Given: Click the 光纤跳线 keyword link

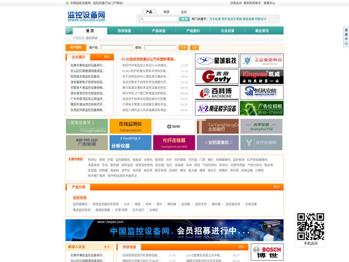Looking at the screenshot, I should click(x=180, y=160).
